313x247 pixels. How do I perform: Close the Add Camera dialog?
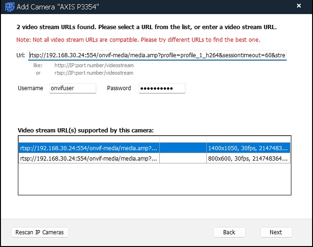299,7
